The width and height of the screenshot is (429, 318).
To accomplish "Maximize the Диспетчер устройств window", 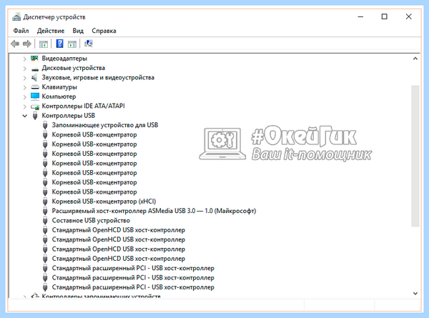I will (385, 16).
